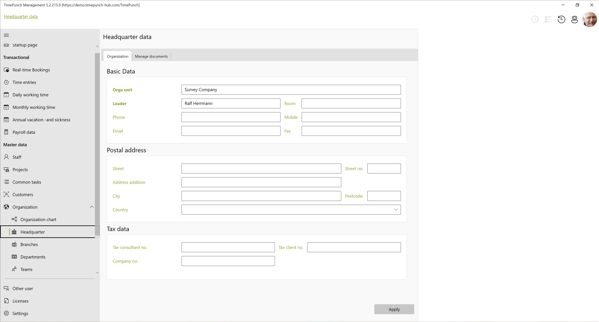Click the Street no. input field
The height and width of the screenshot is (322, 599).
(x=384, y=169)
